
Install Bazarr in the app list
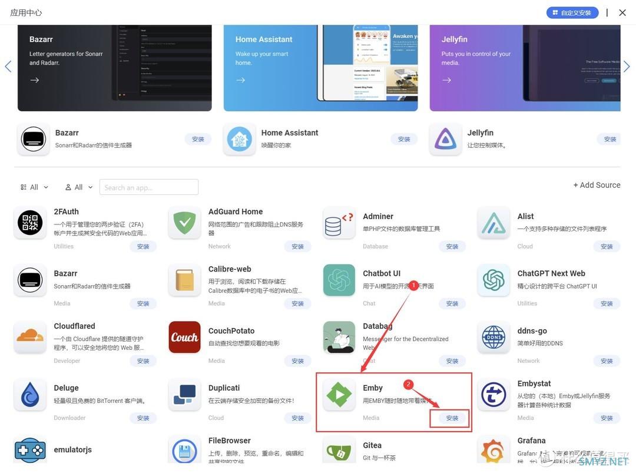(143, 303)
